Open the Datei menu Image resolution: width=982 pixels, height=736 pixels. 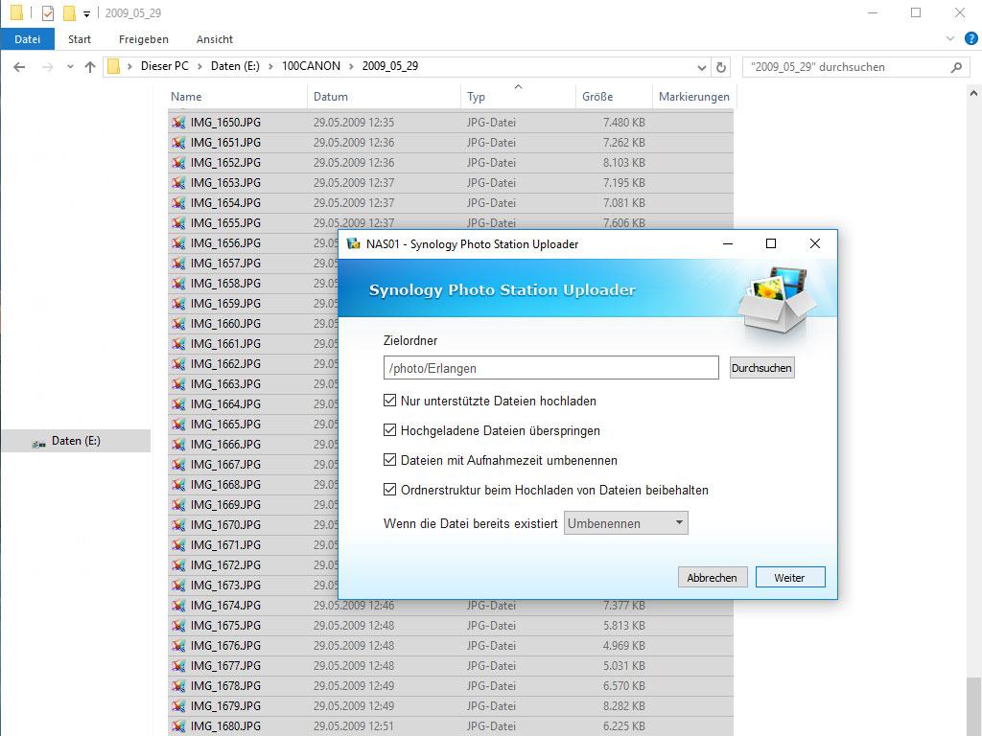27,38
